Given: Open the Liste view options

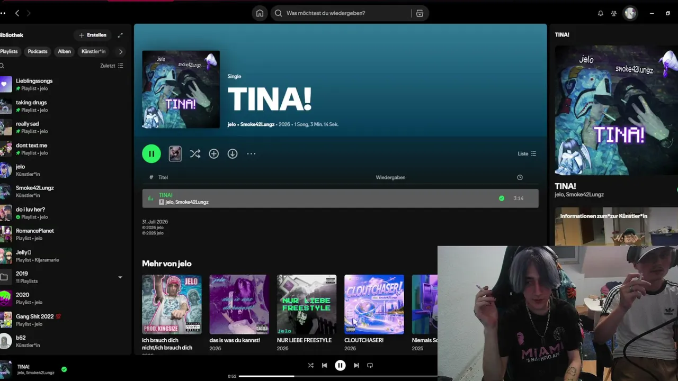Looking at the screenshot, I should click(527, 153).
